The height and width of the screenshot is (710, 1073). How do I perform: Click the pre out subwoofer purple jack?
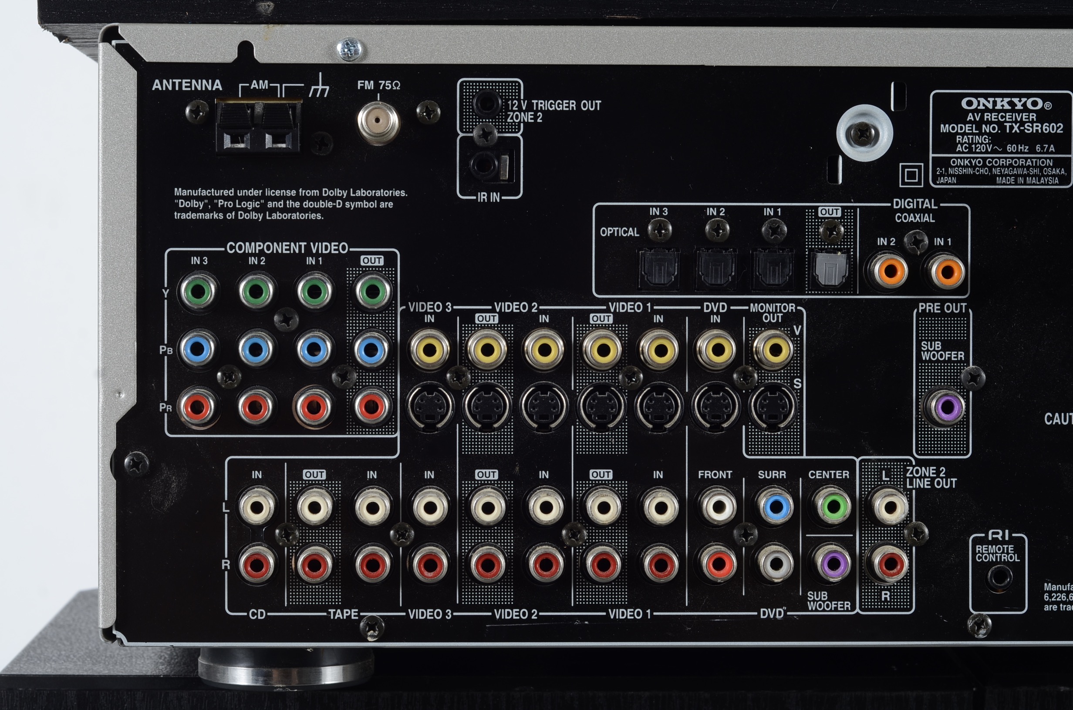pos(948,407)
